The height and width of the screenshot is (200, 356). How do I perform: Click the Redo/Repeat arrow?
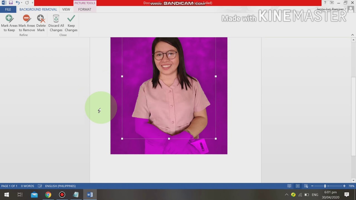point(27,3)
